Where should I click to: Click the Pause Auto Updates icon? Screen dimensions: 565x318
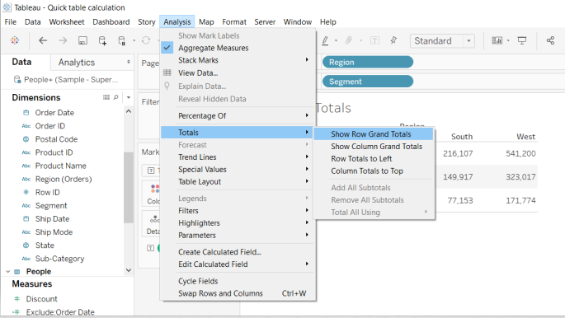122,40
